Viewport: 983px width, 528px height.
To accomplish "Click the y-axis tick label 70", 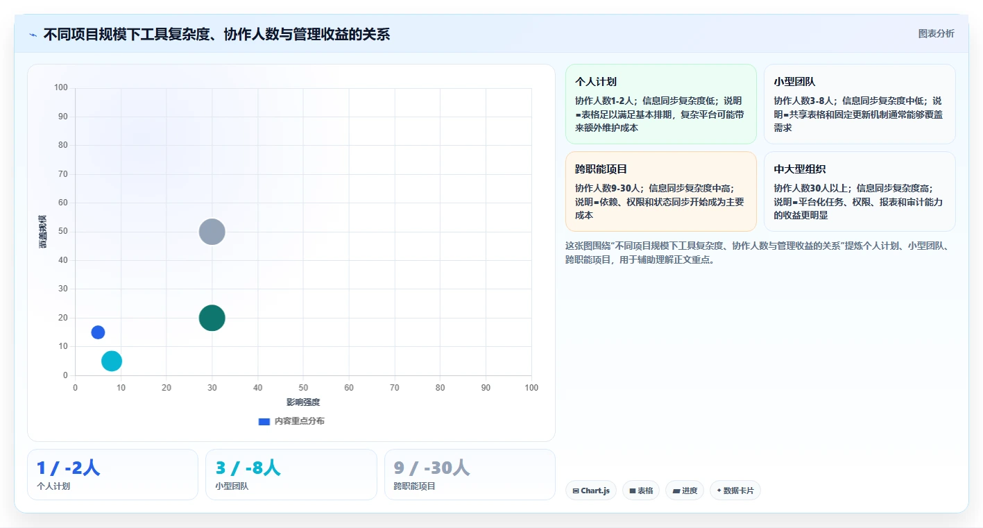I will tap(63, 174).
